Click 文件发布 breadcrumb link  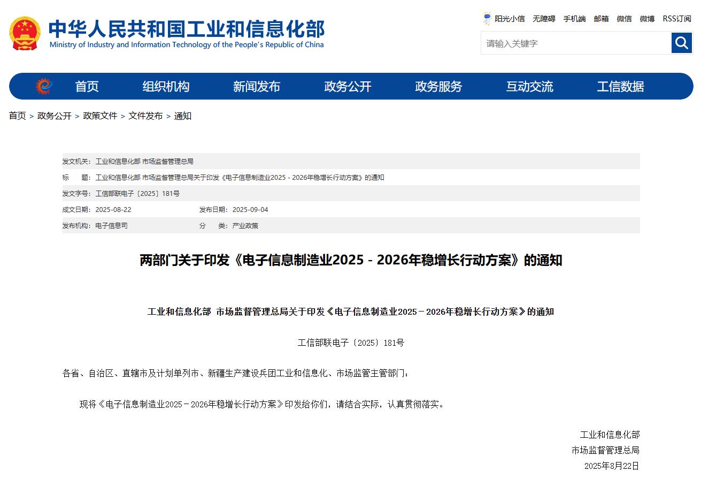145,116
